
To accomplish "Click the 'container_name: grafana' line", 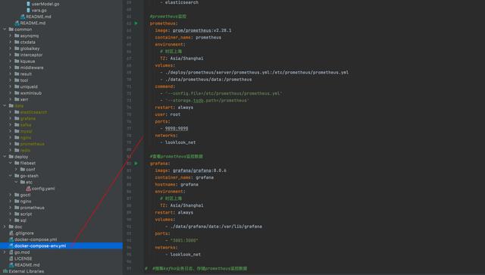I will (x=184, y=177).
